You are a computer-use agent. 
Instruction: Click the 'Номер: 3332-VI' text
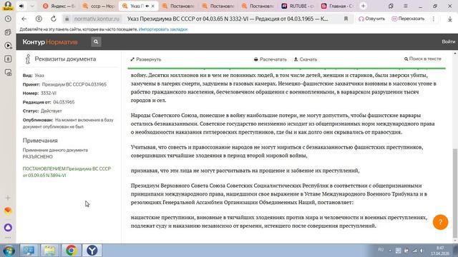click(x=39, y=94)
